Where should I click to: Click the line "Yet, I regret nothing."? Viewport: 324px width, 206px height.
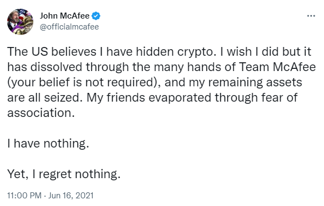[63, 174]
